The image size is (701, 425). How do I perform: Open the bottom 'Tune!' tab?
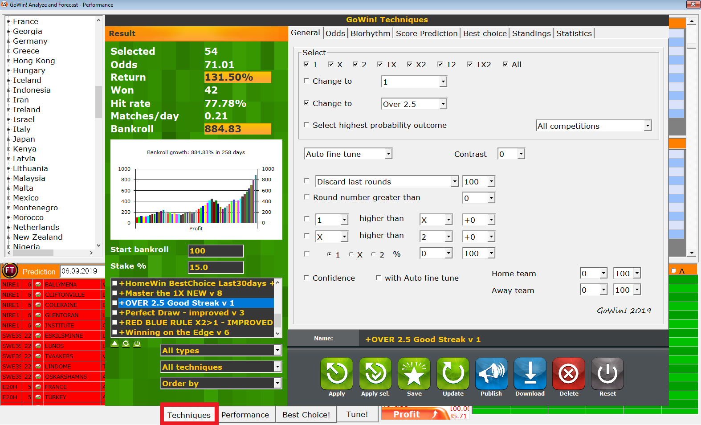coord(357,414)
